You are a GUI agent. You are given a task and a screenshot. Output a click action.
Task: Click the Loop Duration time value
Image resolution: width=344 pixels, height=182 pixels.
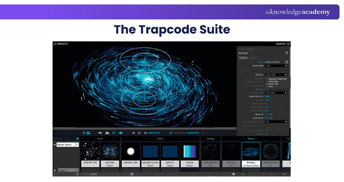[x=193, y=133]
